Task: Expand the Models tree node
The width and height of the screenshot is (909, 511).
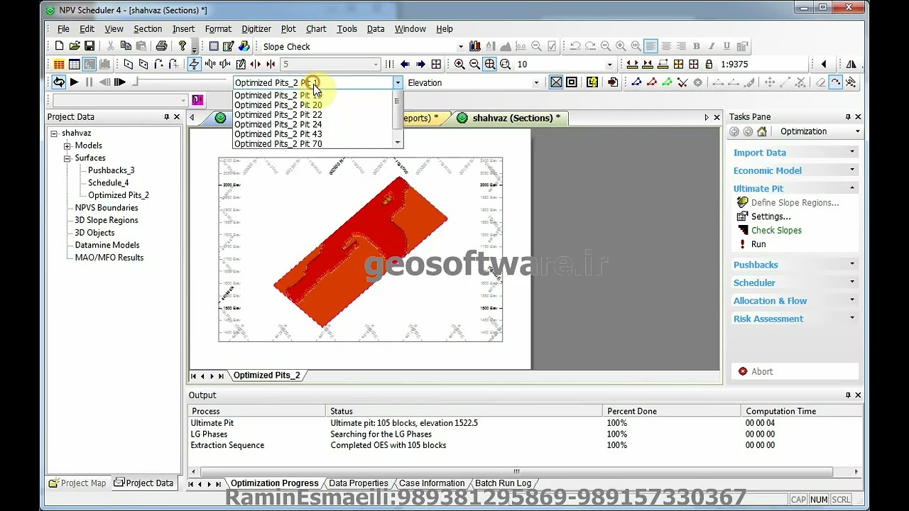Action: pos(67,145)
